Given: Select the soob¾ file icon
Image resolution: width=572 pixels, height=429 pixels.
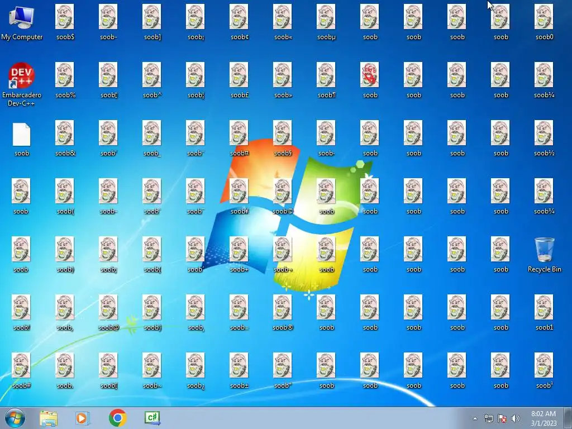Looking at the screenshot, I should point(544,191).
